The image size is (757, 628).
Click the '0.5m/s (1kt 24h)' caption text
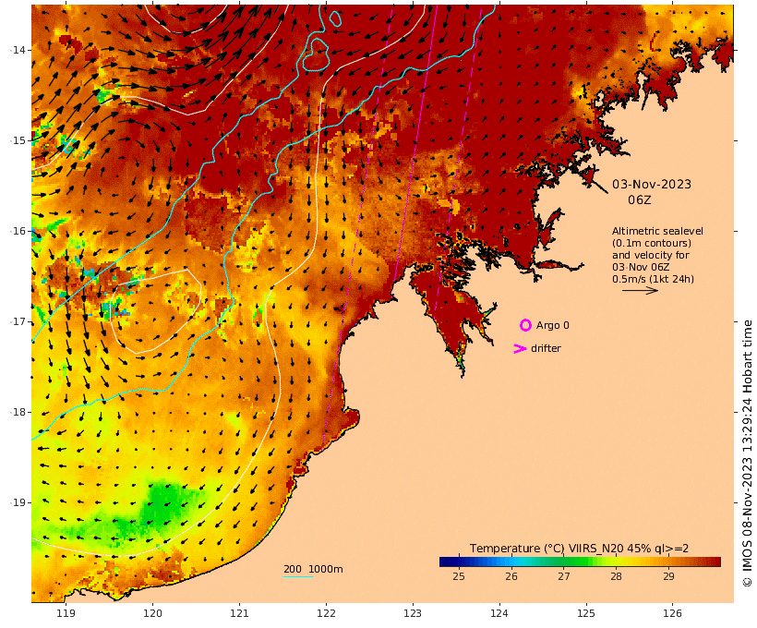[653, 279]
